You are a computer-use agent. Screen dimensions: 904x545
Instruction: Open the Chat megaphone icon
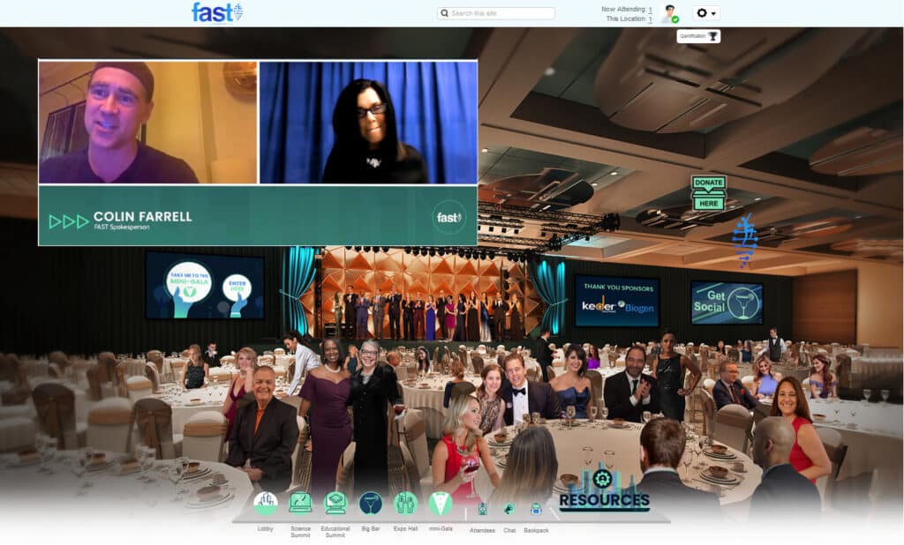509,509
